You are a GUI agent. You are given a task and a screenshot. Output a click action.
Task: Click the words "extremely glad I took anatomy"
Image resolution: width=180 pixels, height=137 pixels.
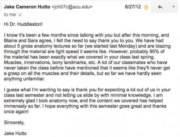pyautogui.click(x=38, y=101)
